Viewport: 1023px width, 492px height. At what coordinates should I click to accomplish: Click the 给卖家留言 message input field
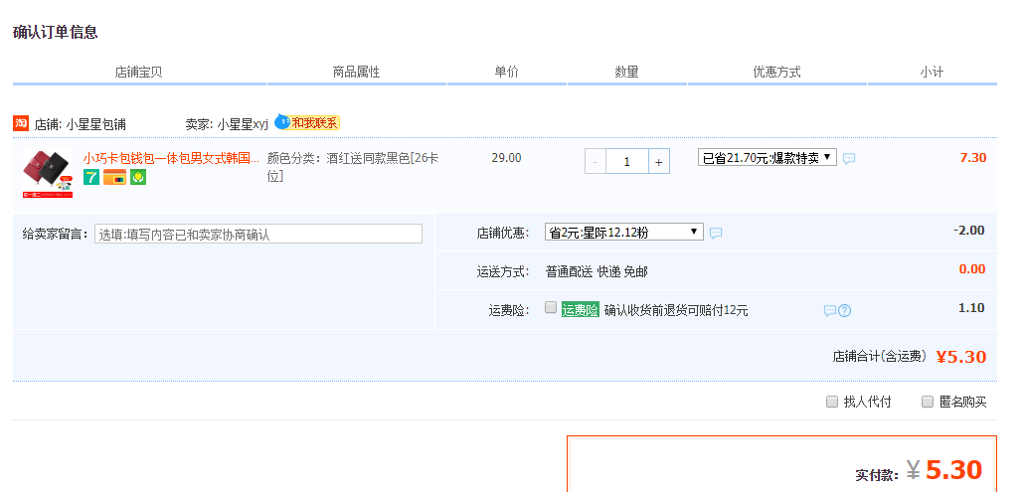tap(258, 234)
